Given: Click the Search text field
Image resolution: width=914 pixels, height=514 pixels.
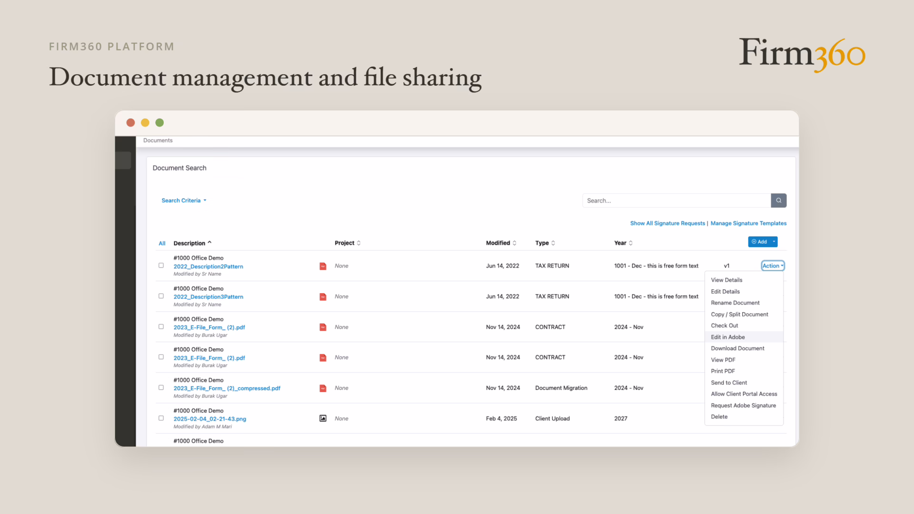Looking at the screenshot, I should click(676, 200).
